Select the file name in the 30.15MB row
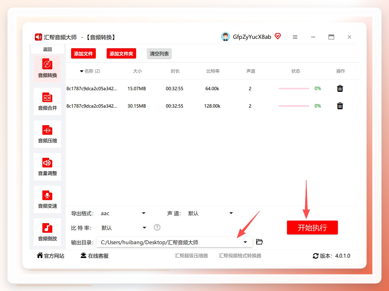389x291 pixels. coord(92,106)
